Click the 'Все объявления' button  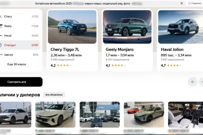tap(54, 95)
